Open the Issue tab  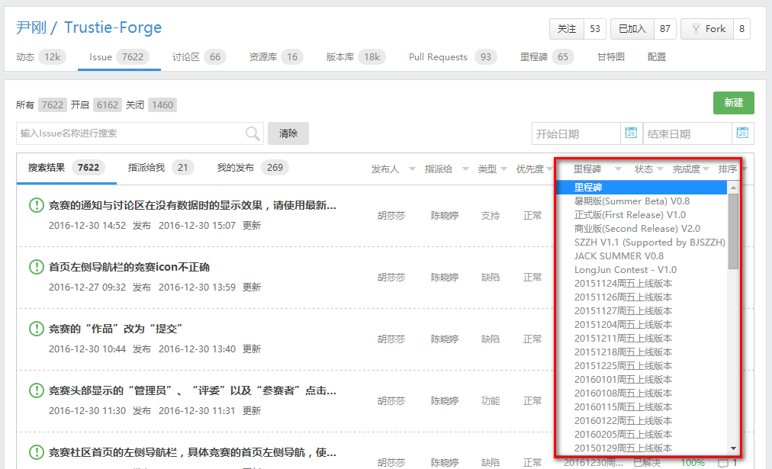[x=119, y=57]
